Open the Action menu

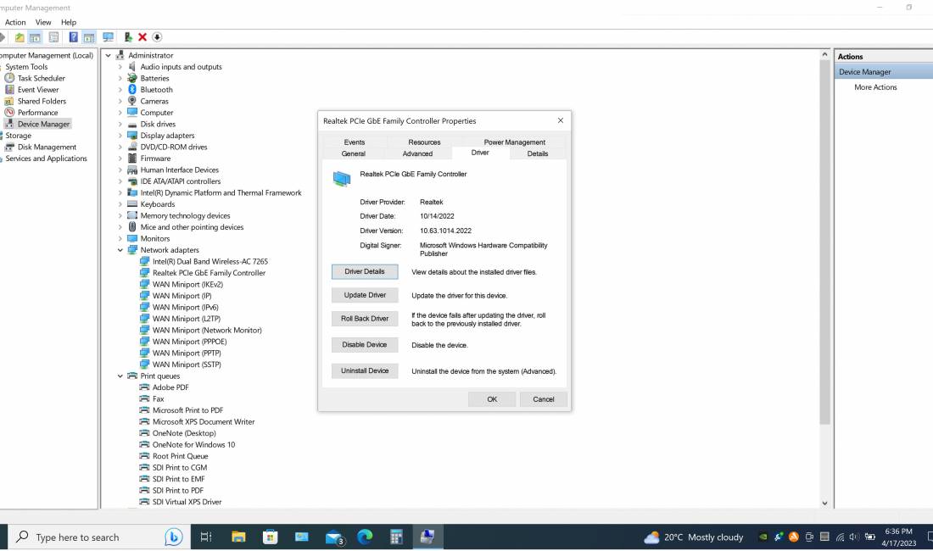(x=15, y=22)
